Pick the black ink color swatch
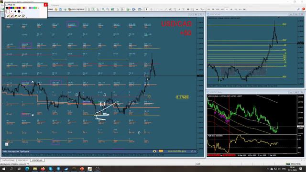Screen dimensions: 306x172 (x=7, y=8)
